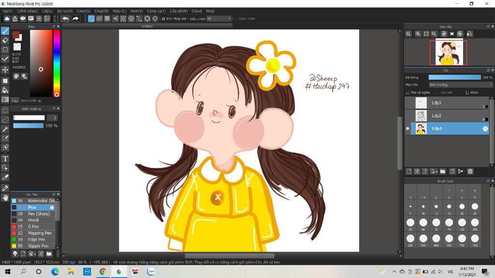
Task: Toggle visibility of Lớp1 layer
Action: coord(408,128)
